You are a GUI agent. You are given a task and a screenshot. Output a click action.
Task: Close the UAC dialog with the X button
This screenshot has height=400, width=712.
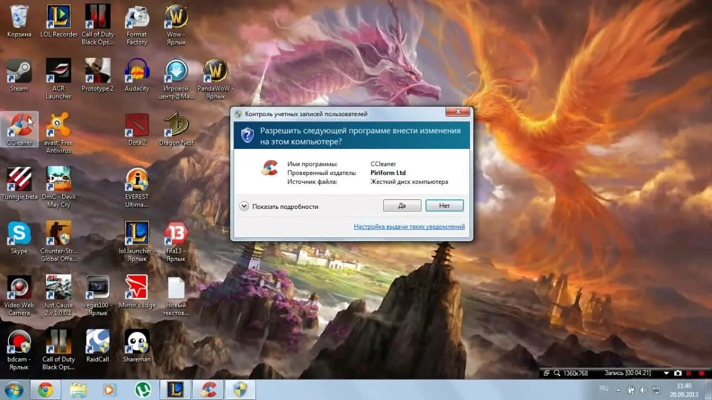458,112
